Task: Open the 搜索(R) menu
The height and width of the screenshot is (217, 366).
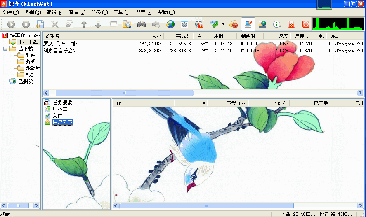Action: [144, 12]
